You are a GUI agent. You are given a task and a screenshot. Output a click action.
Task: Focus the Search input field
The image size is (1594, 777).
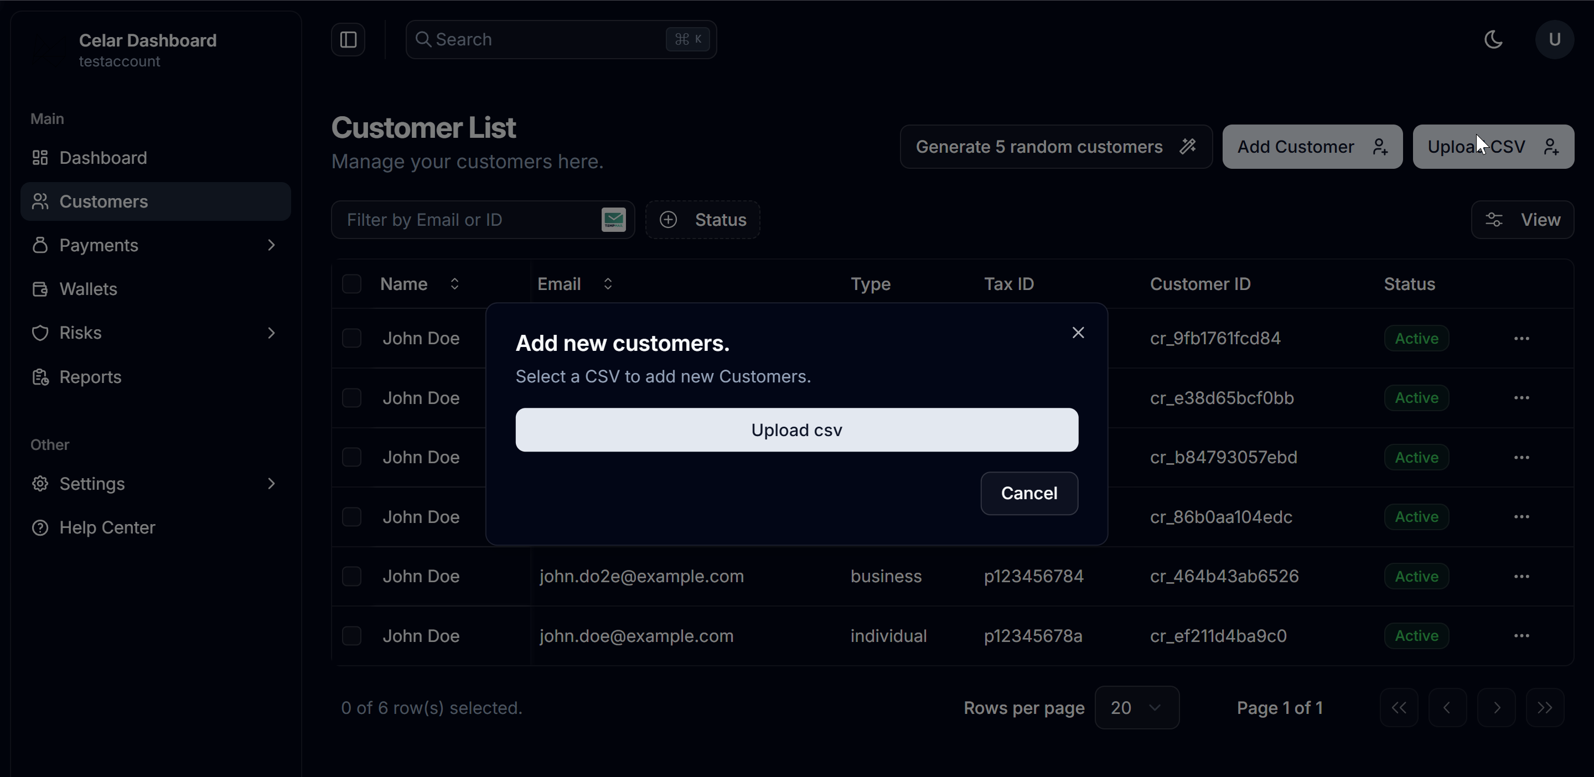[x=545, y=40]
